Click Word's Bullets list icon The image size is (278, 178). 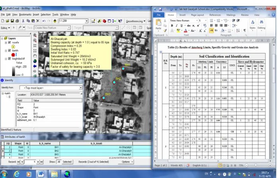coord(211,21)
